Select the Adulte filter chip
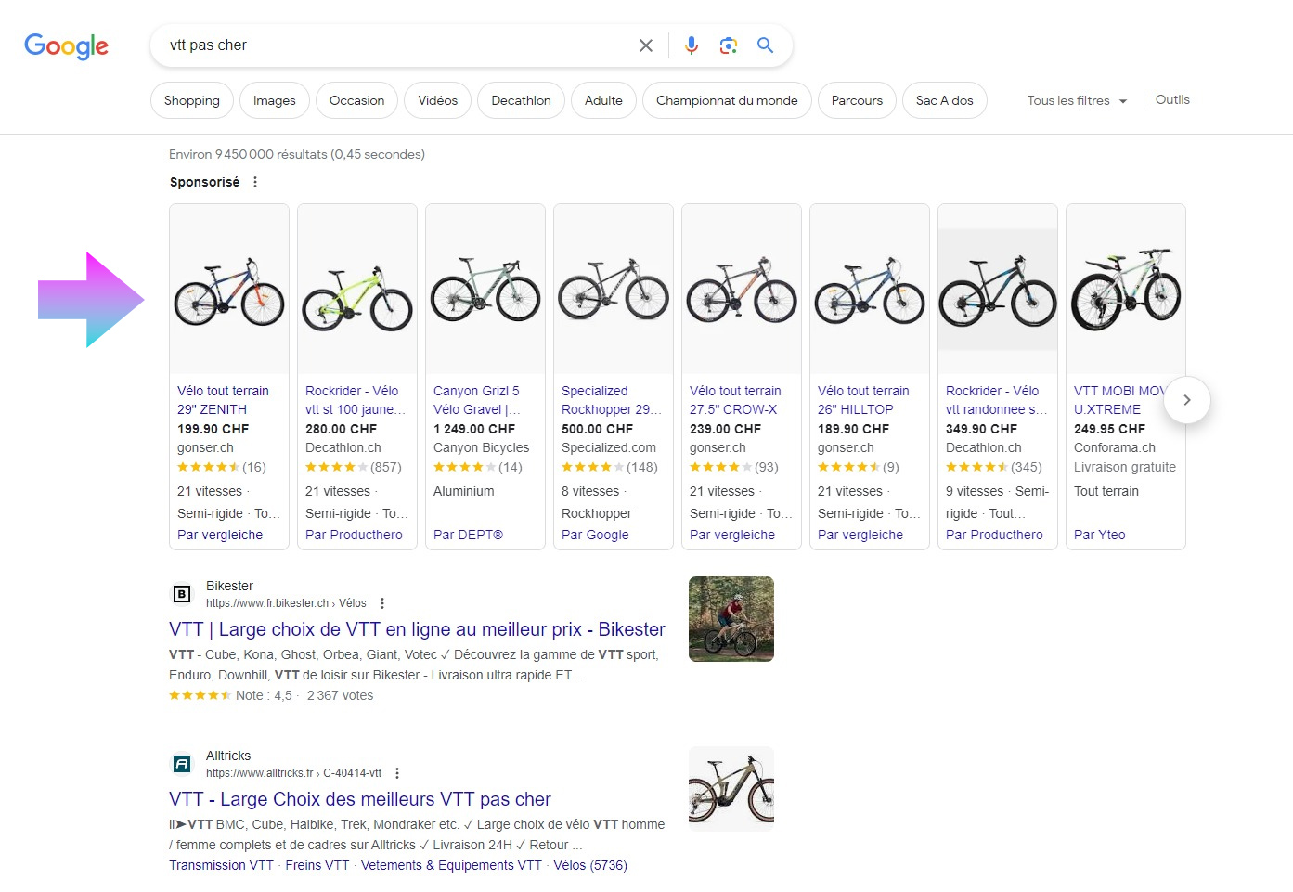The image size is (1293, 892). pos(603,100)
